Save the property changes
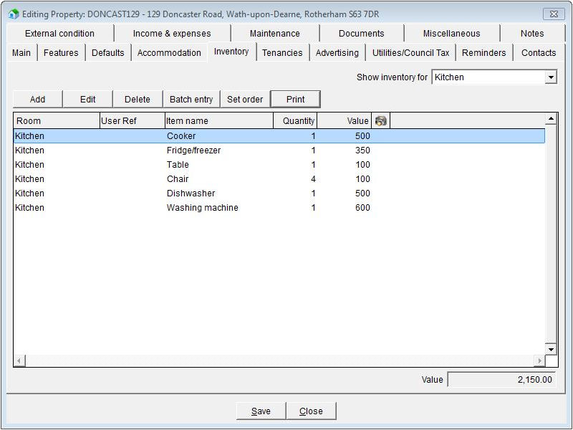The image size is (573, 430). [261, 411]
